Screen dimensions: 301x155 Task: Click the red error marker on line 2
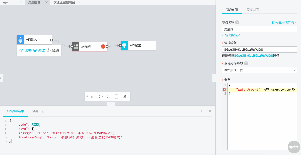(x=224, y=90)
